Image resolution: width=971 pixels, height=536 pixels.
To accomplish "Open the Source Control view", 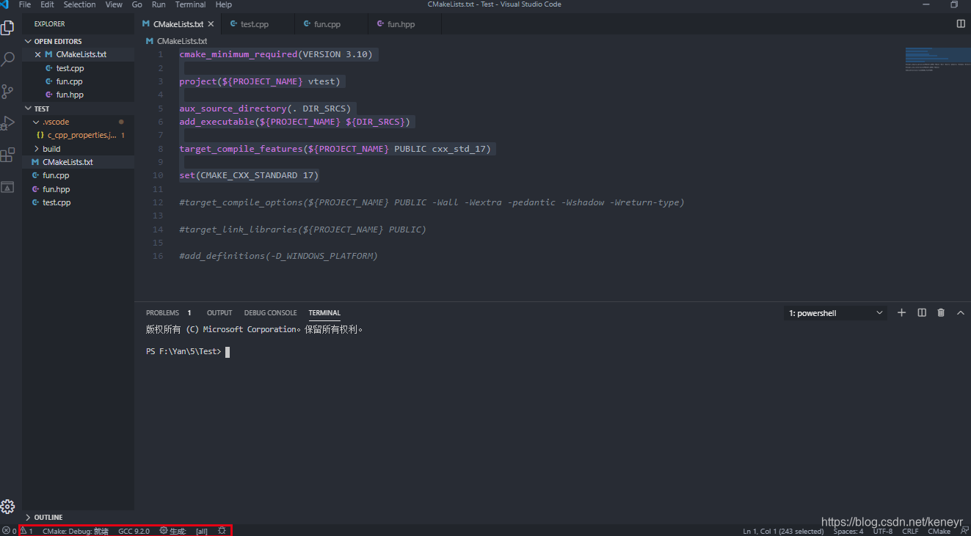I will click(x=8, y=91).
